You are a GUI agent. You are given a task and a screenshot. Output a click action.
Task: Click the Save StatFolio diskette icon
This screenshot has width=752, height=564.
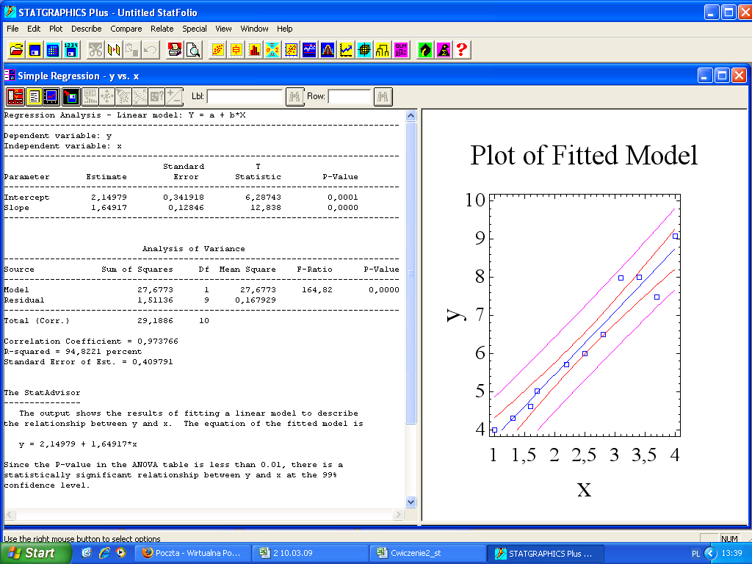pos(35,50)
